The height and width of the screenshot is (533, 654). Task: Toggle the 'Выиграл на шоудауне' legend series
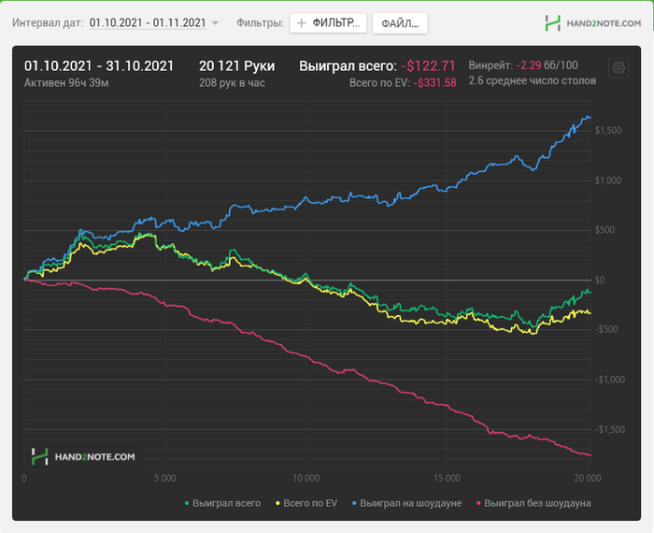pyautogui.click(x=406, y=503)
